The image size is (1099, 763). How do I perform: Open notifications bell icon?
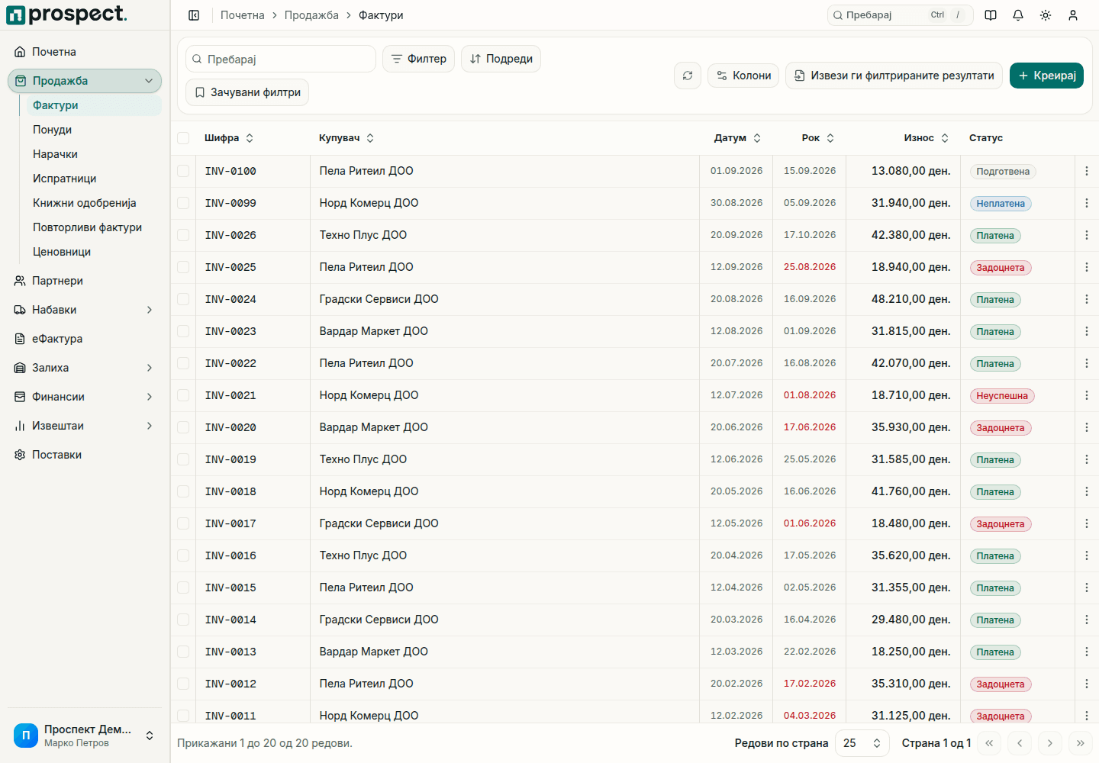(x=1018, y=15)
